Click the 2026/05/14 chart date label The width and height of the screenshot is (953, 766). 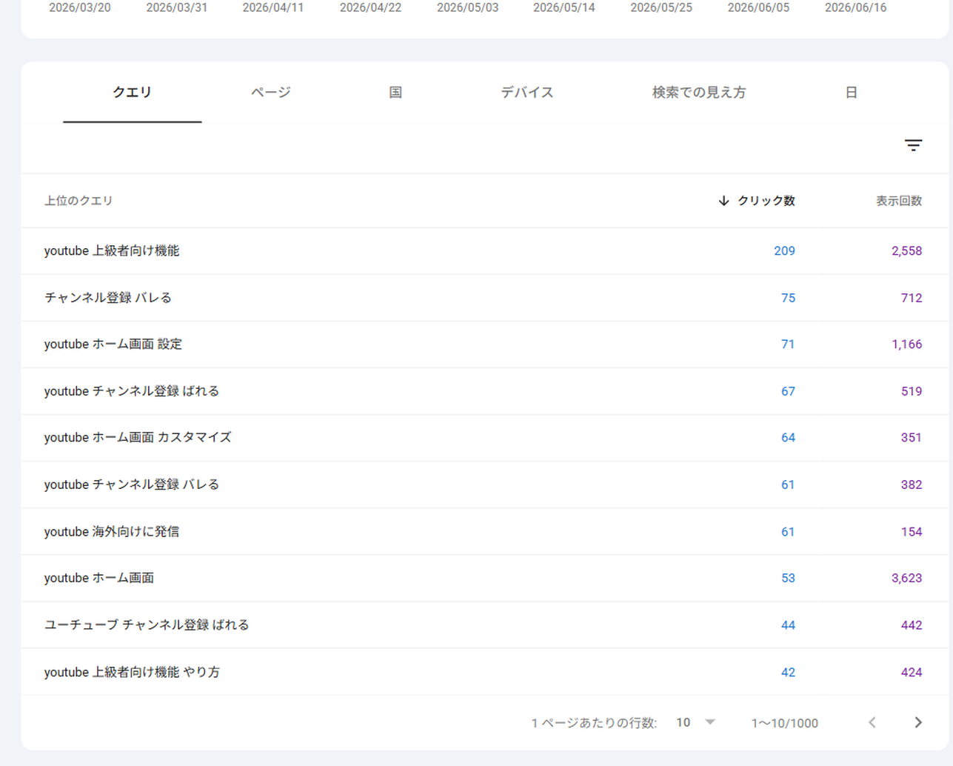[x=564, y=7]
